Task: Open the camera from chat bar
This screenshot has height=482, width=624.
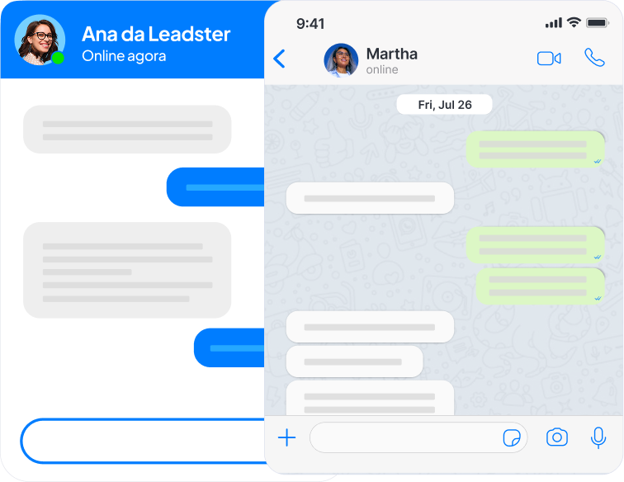Action: 557,437
